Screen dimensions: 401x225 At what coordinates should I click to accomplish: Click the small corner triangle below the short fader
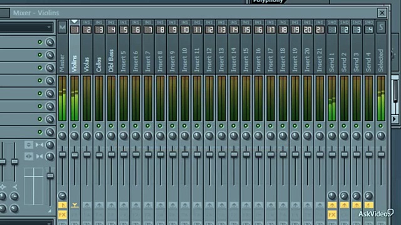[x=49, y=211]
